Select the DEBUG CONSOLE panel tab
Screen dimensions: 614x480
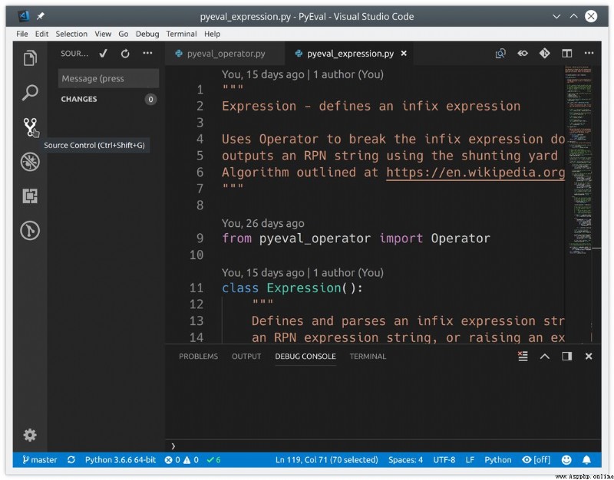coord(305,357)
